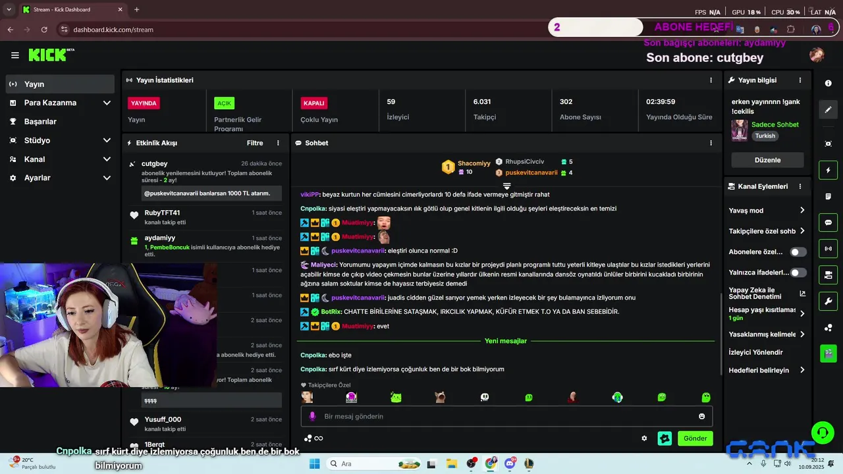Click the lightning bolt icon in right rail
Viewport: 843px width, 474px height.
[x=828, y=171]
